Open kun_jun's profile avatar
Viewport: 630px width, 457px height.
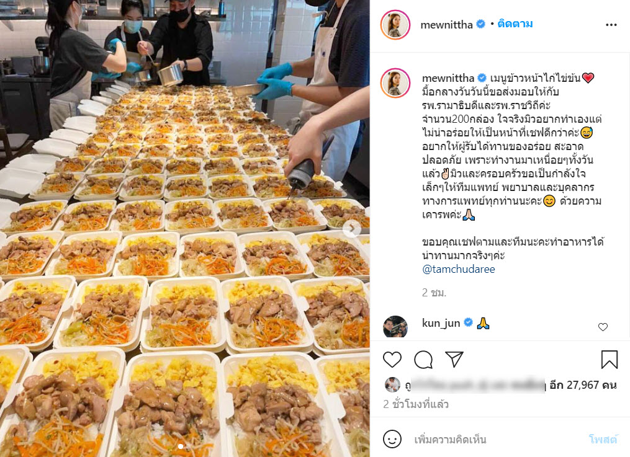click(395, 327)
